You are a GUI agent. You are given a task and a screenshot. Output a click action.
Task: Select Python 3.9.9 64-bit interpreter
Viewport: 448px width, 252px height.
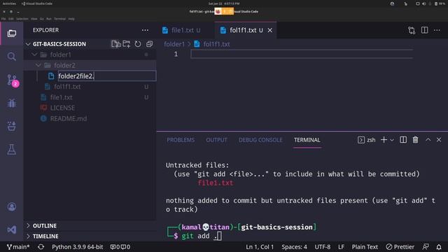(x=78, y=247)
